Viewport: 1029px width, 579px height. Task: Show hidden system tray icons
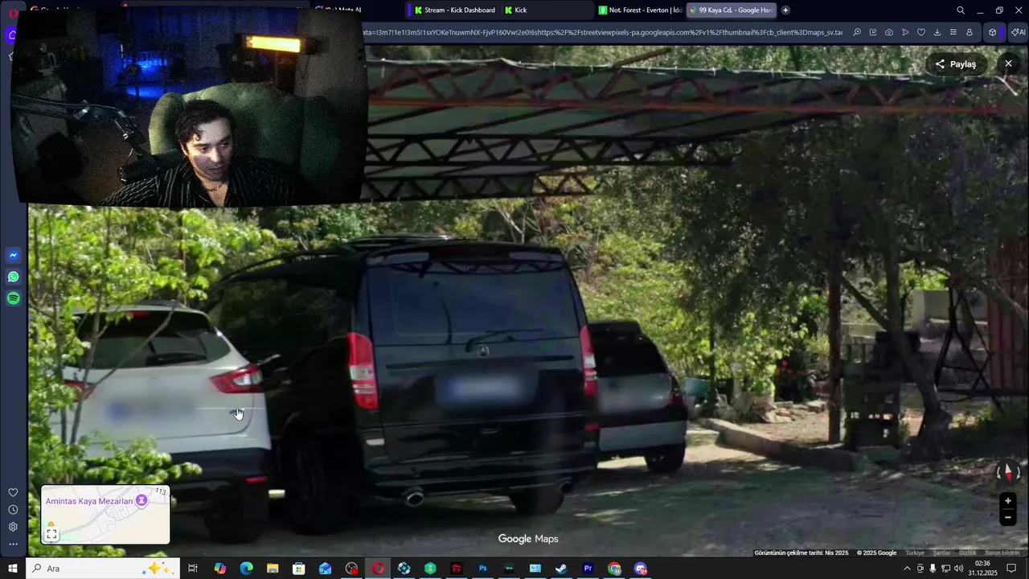point(908,569)
